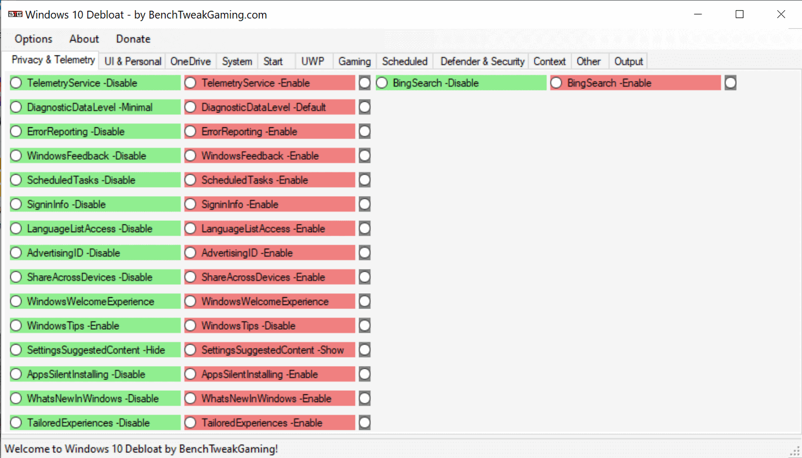Viewport: 802px width, 458px height.
Task: Select ErrorReporting -Enable option
Action: pyautogui.click(x=191, y=131)
